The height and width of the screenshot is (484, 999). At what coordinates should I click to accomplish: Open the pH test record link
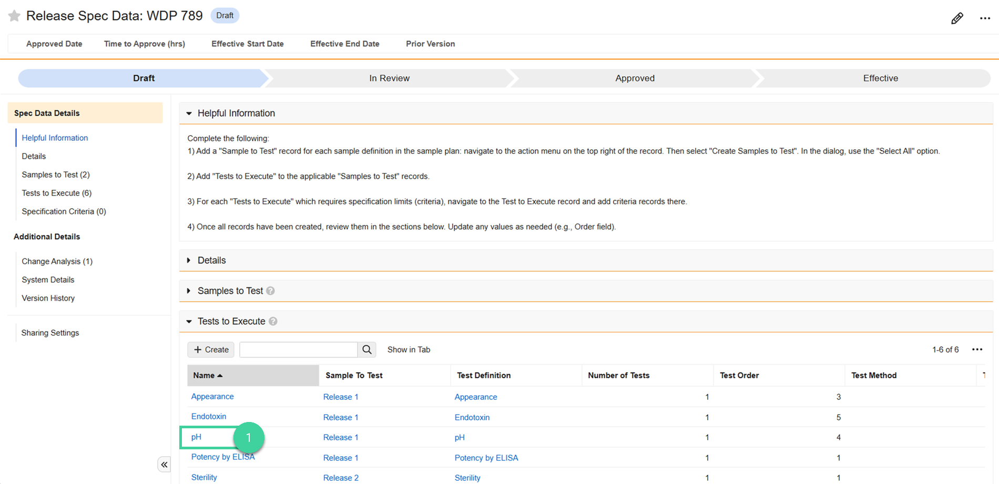coord(196,437)
